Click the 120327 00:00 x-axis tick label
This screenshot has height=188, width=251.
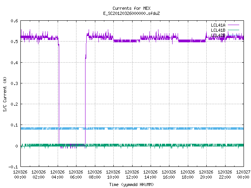point(243,175)
